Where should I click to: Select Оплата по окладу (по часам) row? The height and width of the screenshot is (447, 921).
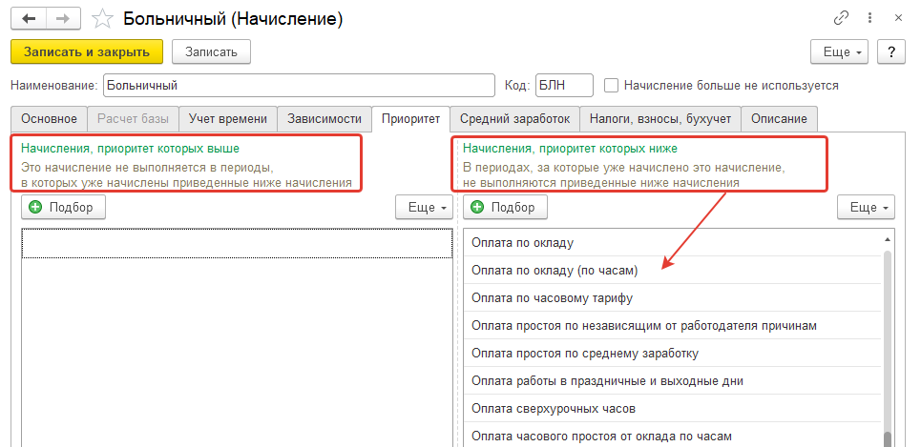click(673, 270)
